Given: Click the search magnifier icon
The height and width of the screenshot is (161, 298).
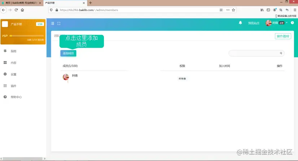Looking at the screenshot, I should 281,53.
